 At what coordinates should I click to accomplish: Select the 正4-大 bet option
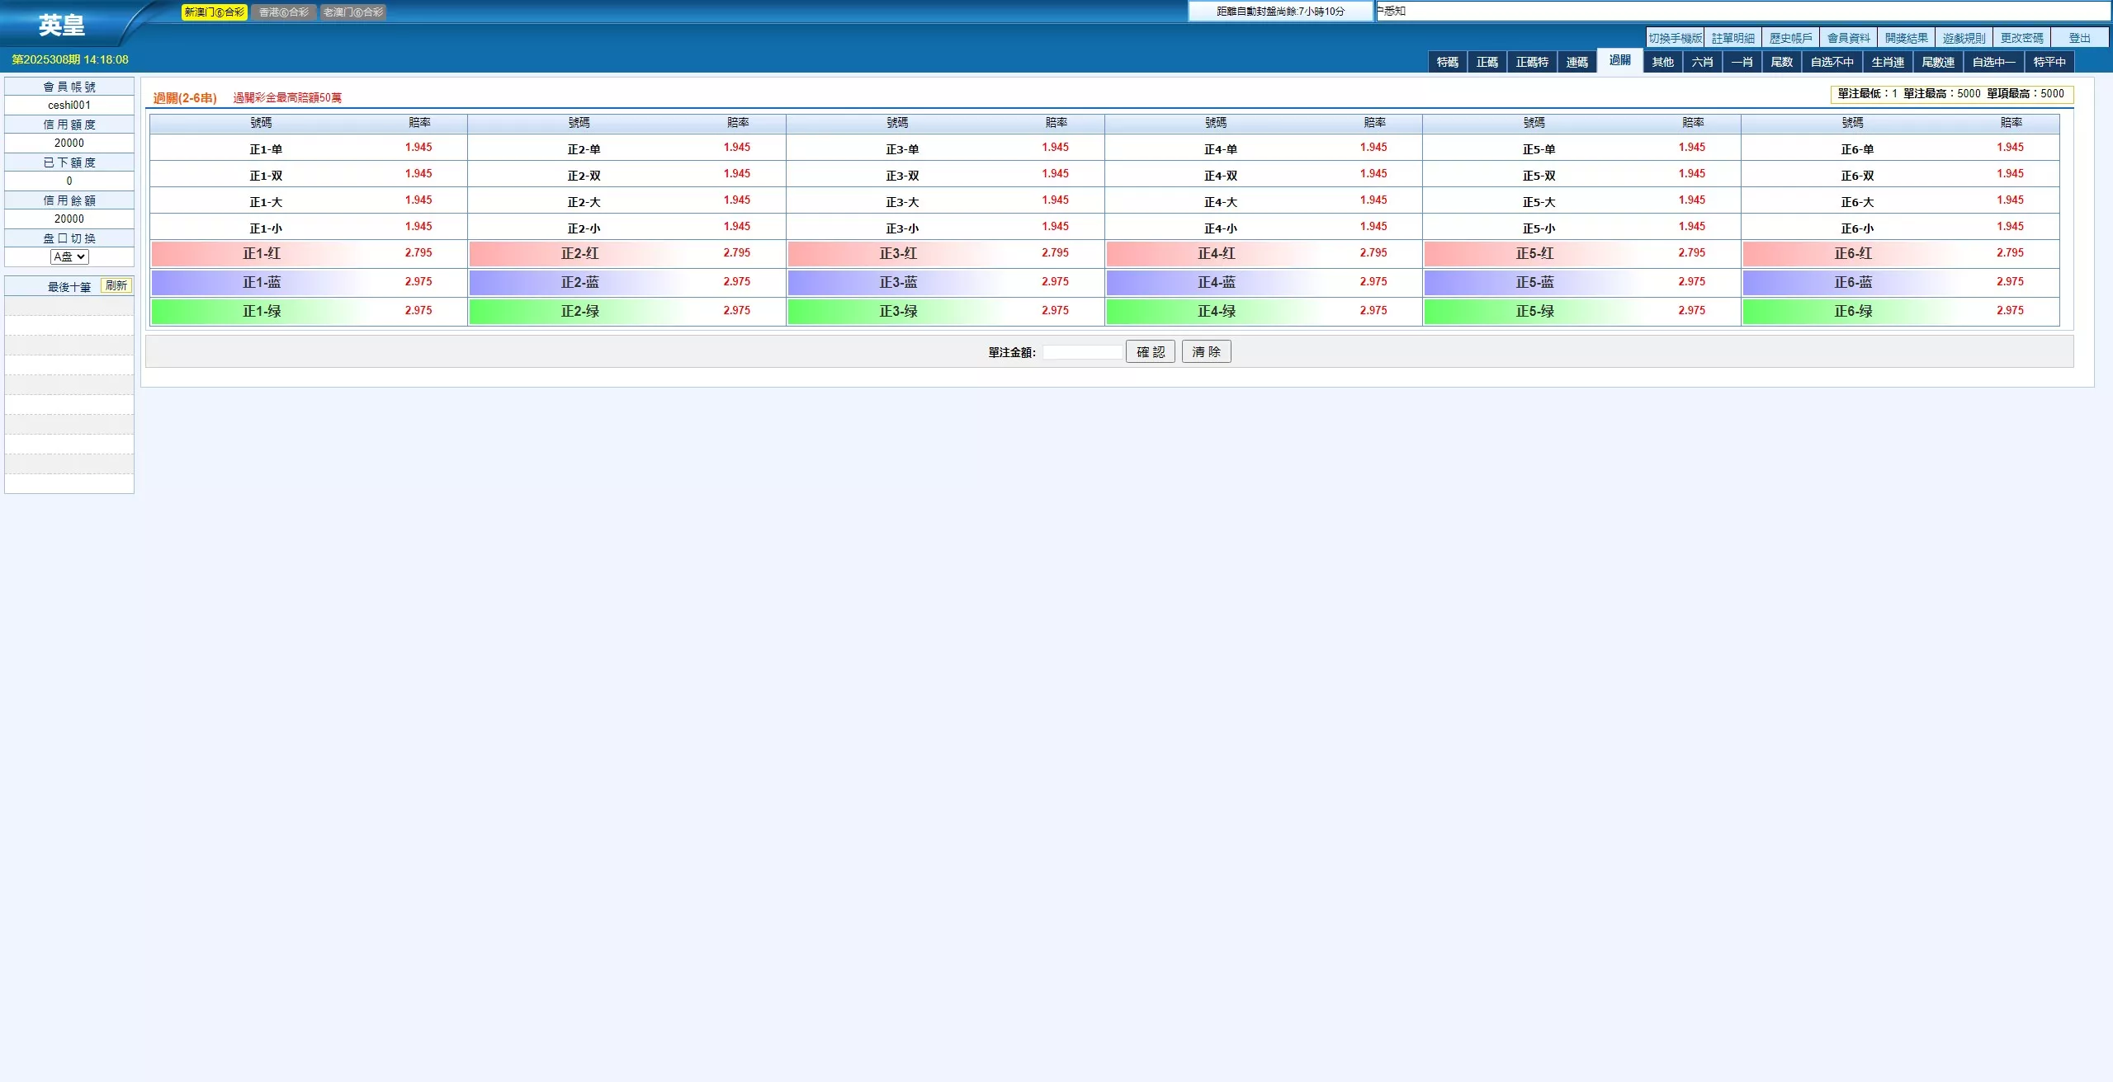tap(1220, 202)
